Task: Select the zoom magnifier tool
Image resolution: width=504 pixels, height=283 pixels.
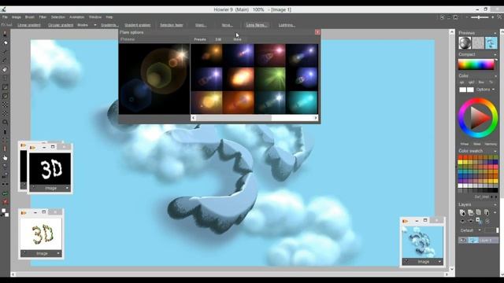Action: [6, 123]
